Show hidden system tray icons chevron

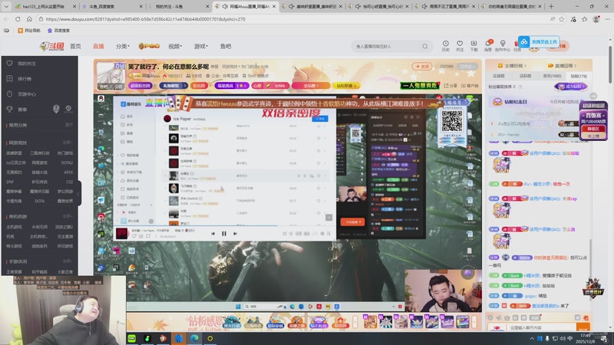coord(532,338)
